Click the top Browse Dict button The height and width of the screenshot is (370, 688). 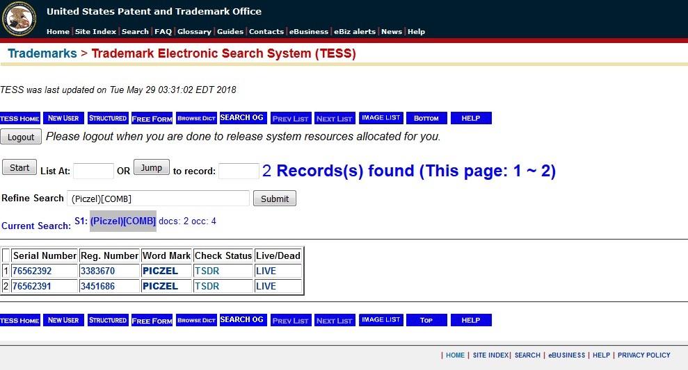pyautogui.click(x=197, y=118)
